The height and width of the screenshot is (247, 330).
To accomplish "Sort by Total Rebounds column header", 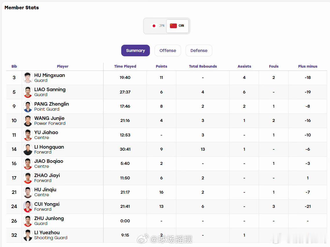I will coord(203,66).
